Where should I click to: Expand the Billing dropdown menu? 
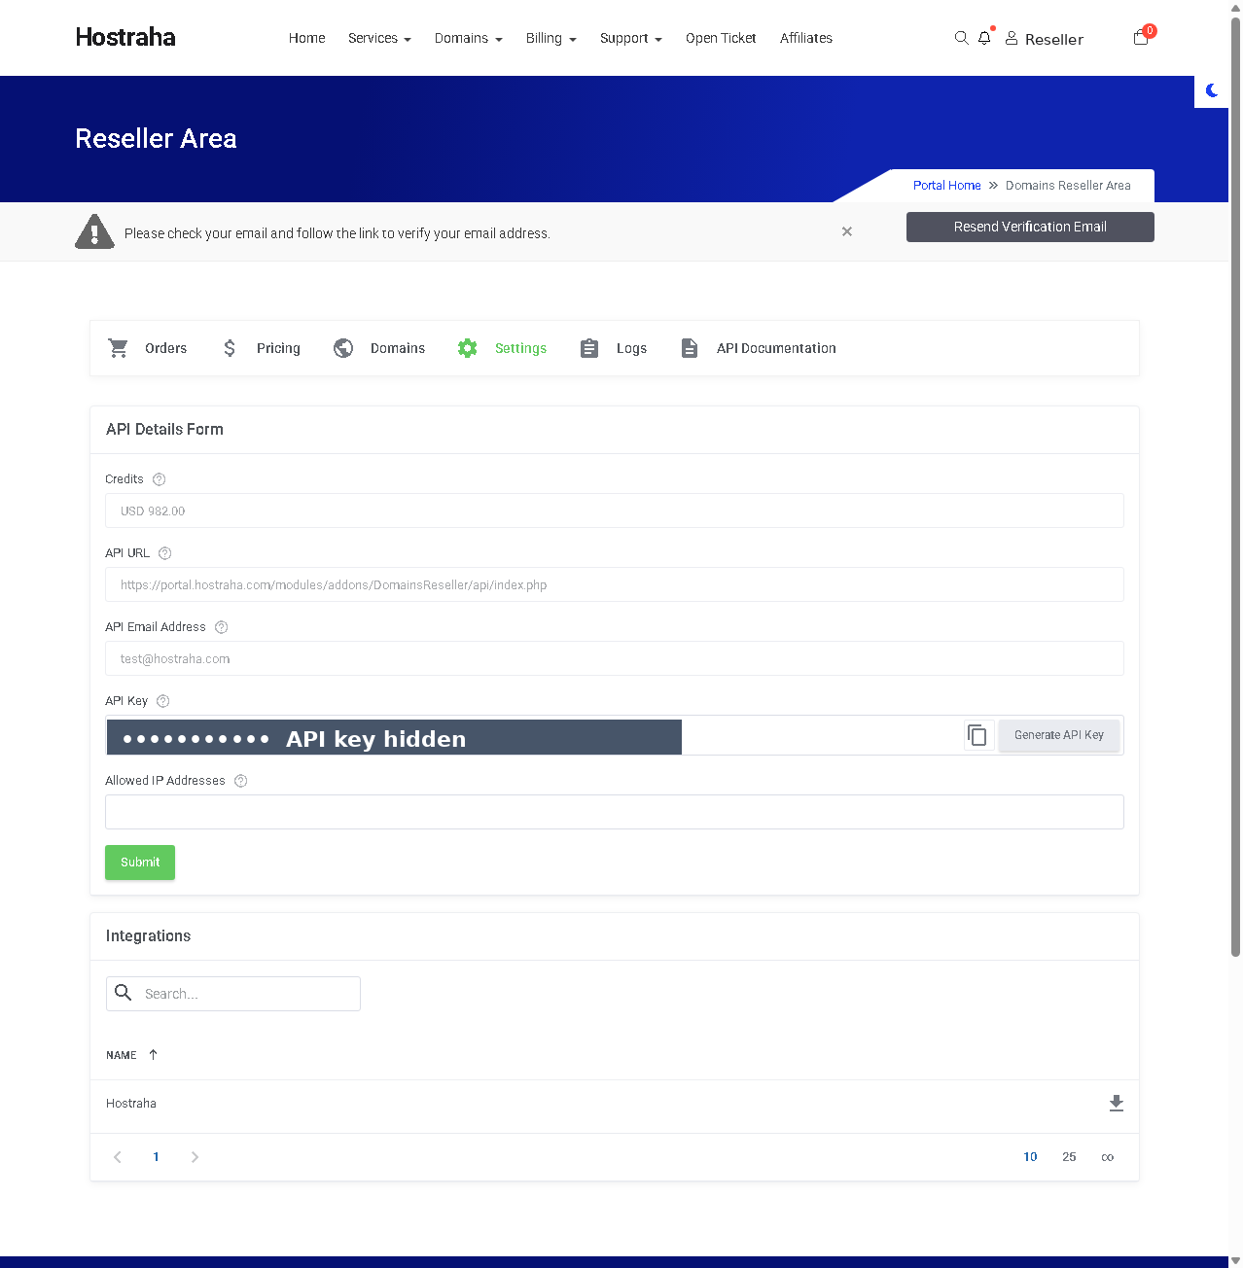tap(551, 38)
